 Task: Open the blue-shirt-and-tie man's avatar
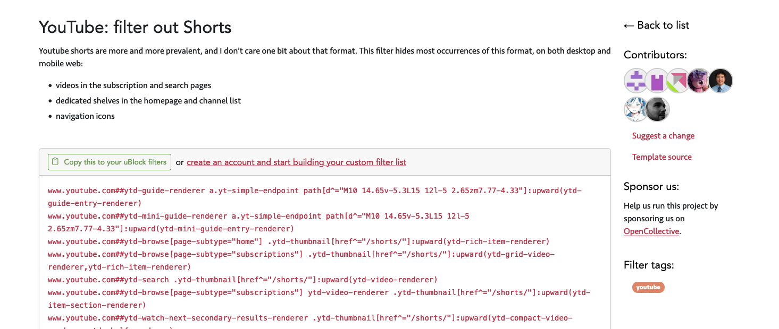[x=721, y=81]
